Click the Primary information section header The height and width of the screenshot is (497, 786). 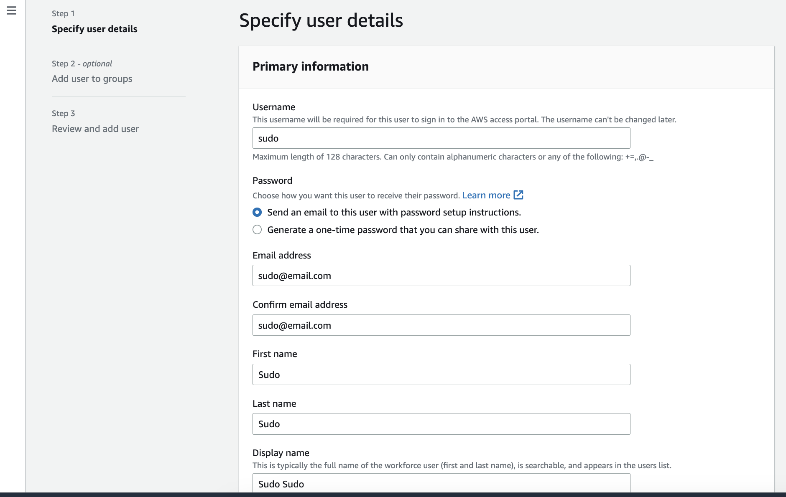(x=311, y=66)
